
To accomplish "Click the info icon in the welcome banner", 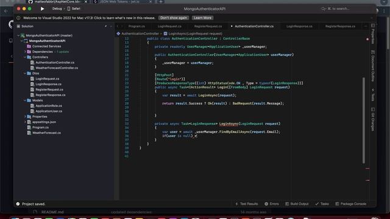I will [18, 18].
